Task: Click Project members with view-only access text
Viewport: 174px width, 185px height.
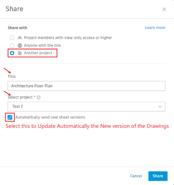Action: click(68, 38)
